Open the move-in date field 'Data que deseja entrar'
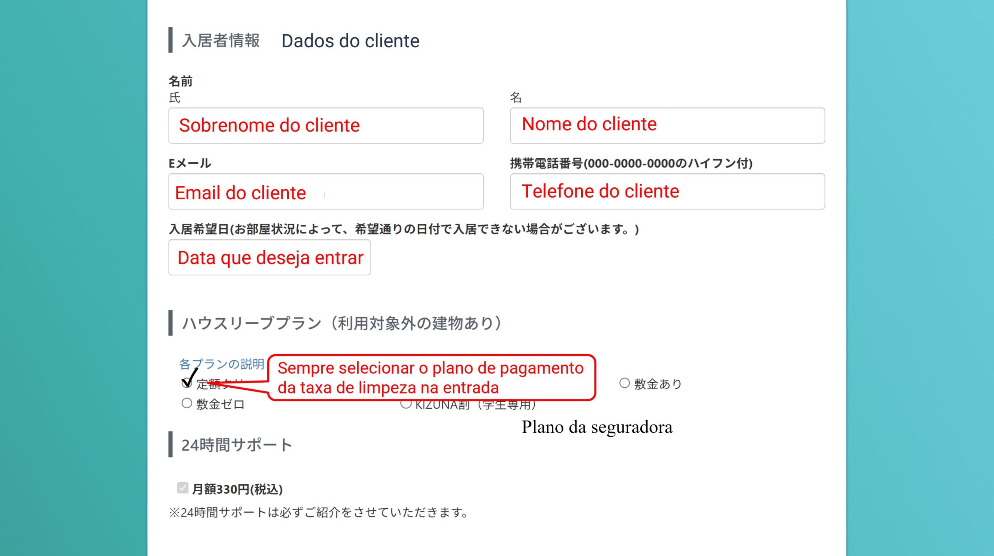Viewport: 994px width, 556px height. click(269, 257)
